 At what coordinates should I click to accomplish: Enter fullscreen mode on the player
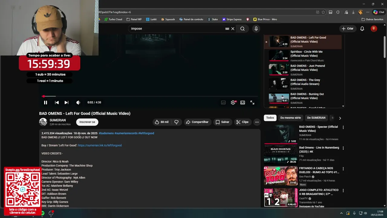tap(252, 103)
